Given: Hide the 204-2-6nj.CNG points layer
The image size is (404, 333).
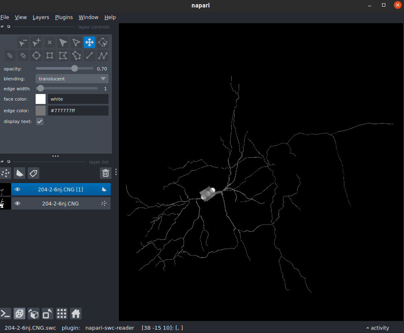Looking at the screenshot, I should click(17, 203).
